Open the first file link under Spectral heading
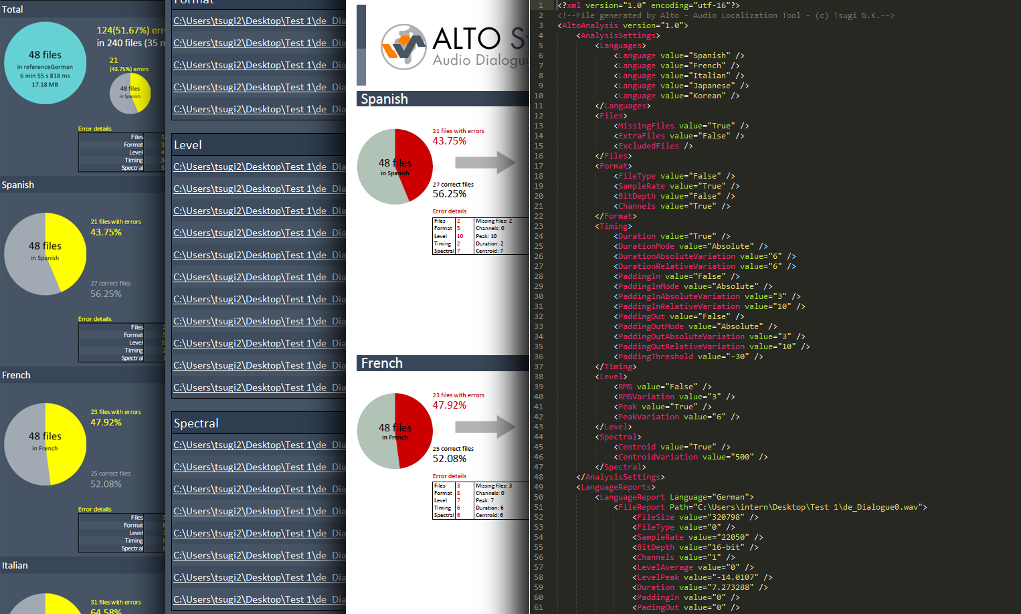The height and width of the screenshot is (614, 1021). (x=260, y=445)
